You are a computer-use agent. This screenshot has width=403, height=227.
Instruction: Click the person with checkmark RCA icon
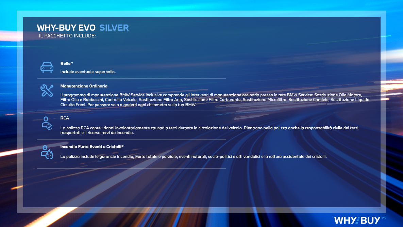tap(47, 123)
